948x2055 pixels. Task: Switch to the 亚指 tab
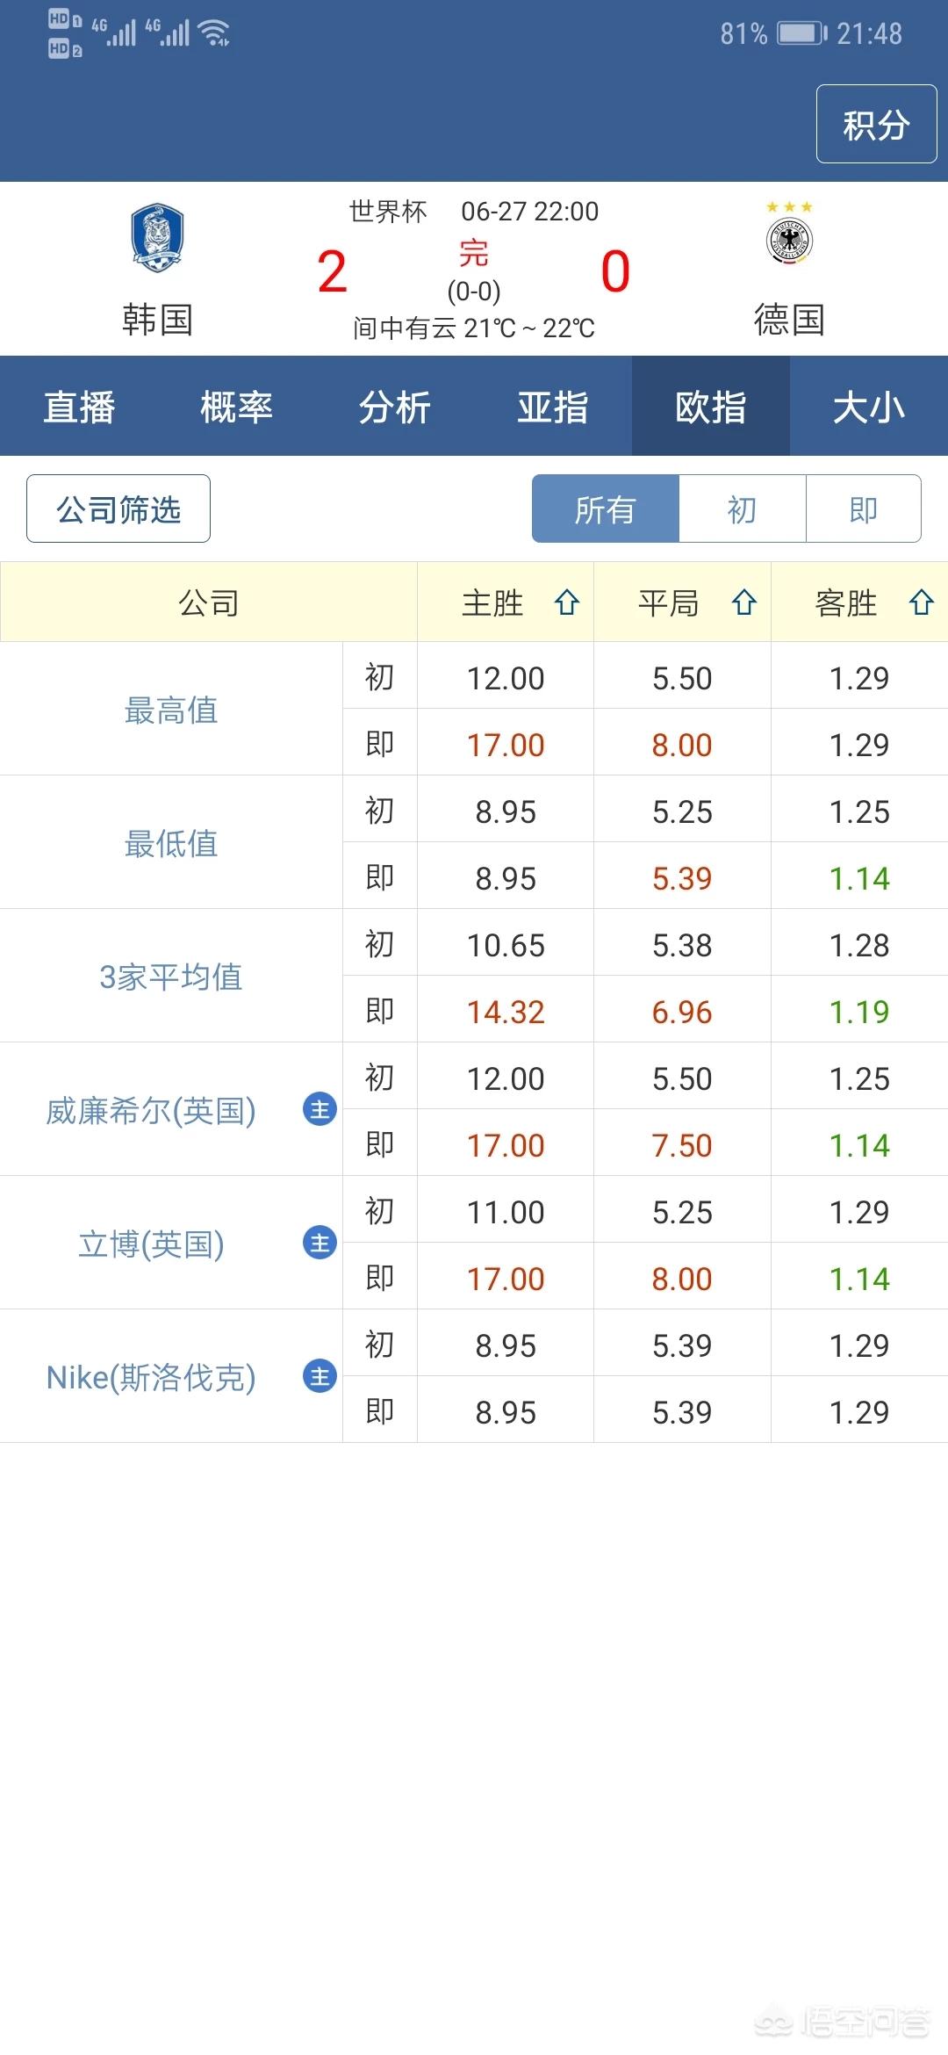pyautogui.click(x=553, y=407)
